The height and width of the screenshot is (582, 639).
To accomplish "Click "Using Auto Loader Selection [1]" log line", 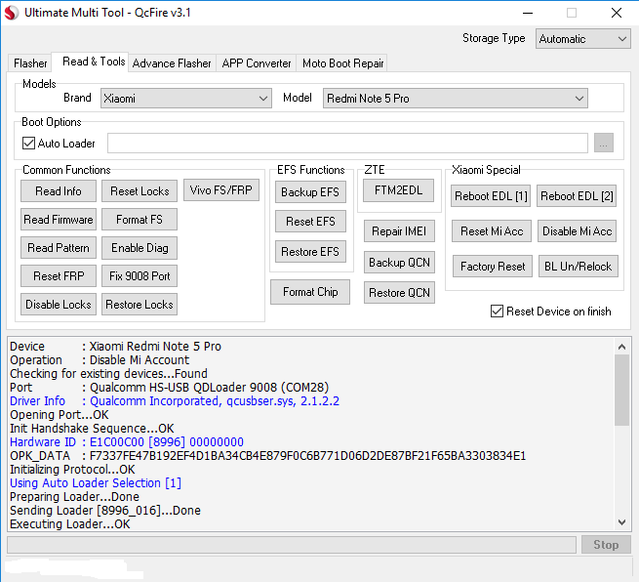I will (96, 483).
